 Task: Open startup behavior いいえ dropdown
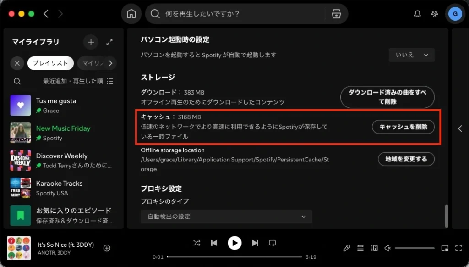[x=412, y=55]
